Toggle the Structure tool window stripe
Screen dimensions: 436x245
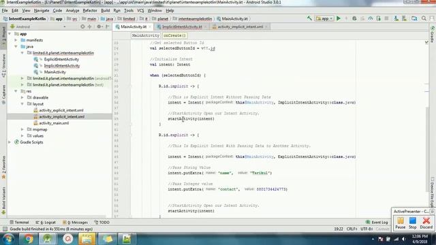pyautogui.click(x=3, y=65)
